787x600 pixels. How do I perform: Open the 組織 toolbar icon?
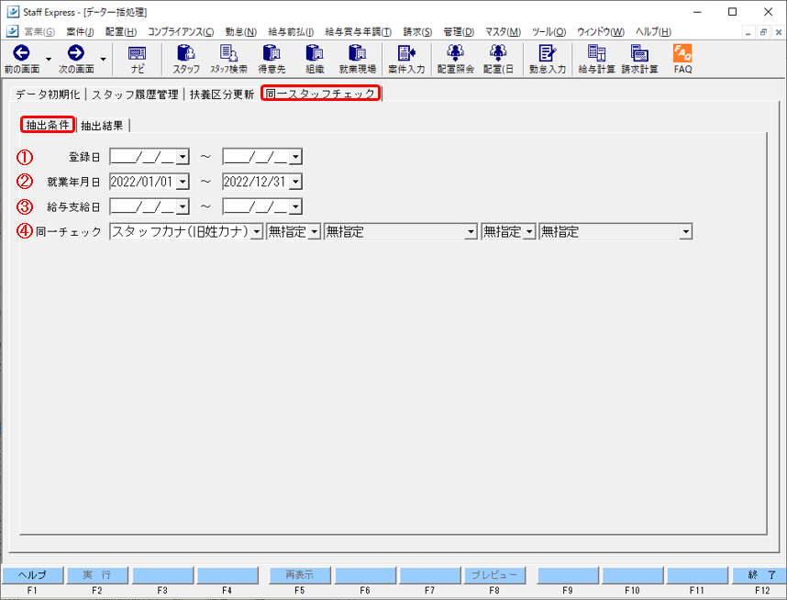tap(315, 53)
